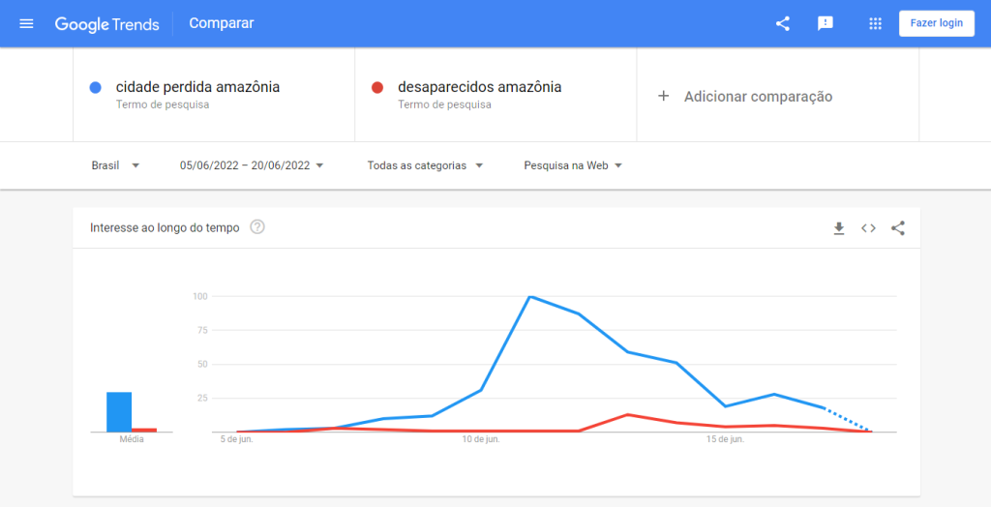Click the Comparar header title

point(222,23)
